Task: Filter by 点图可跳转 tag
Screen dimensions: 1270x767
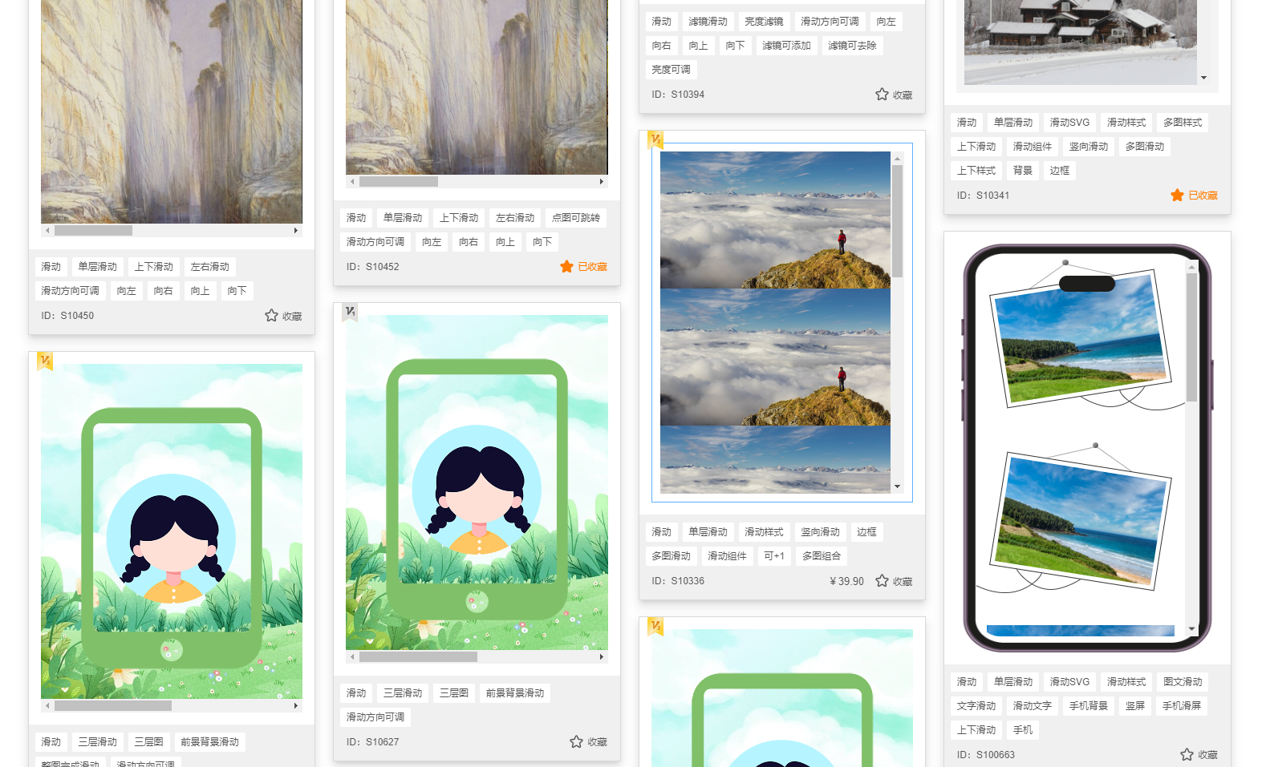Action: (575, 218)
